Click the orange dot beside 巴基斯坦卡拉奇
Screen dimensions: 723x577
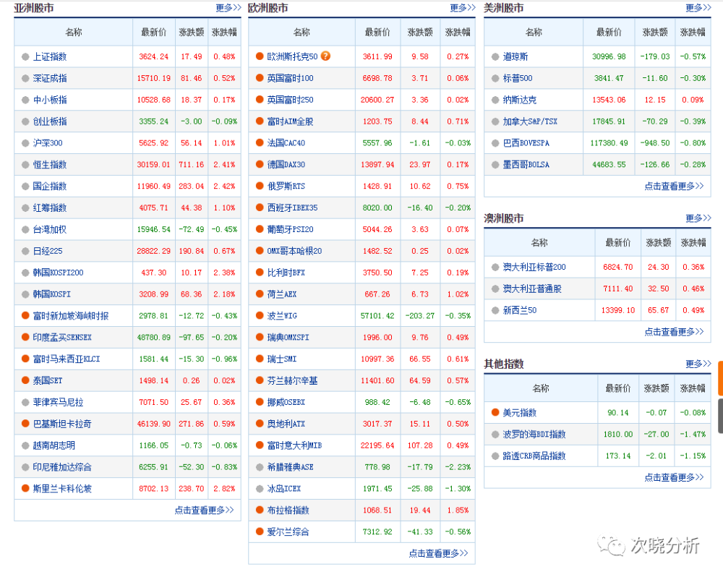point(25,424)
